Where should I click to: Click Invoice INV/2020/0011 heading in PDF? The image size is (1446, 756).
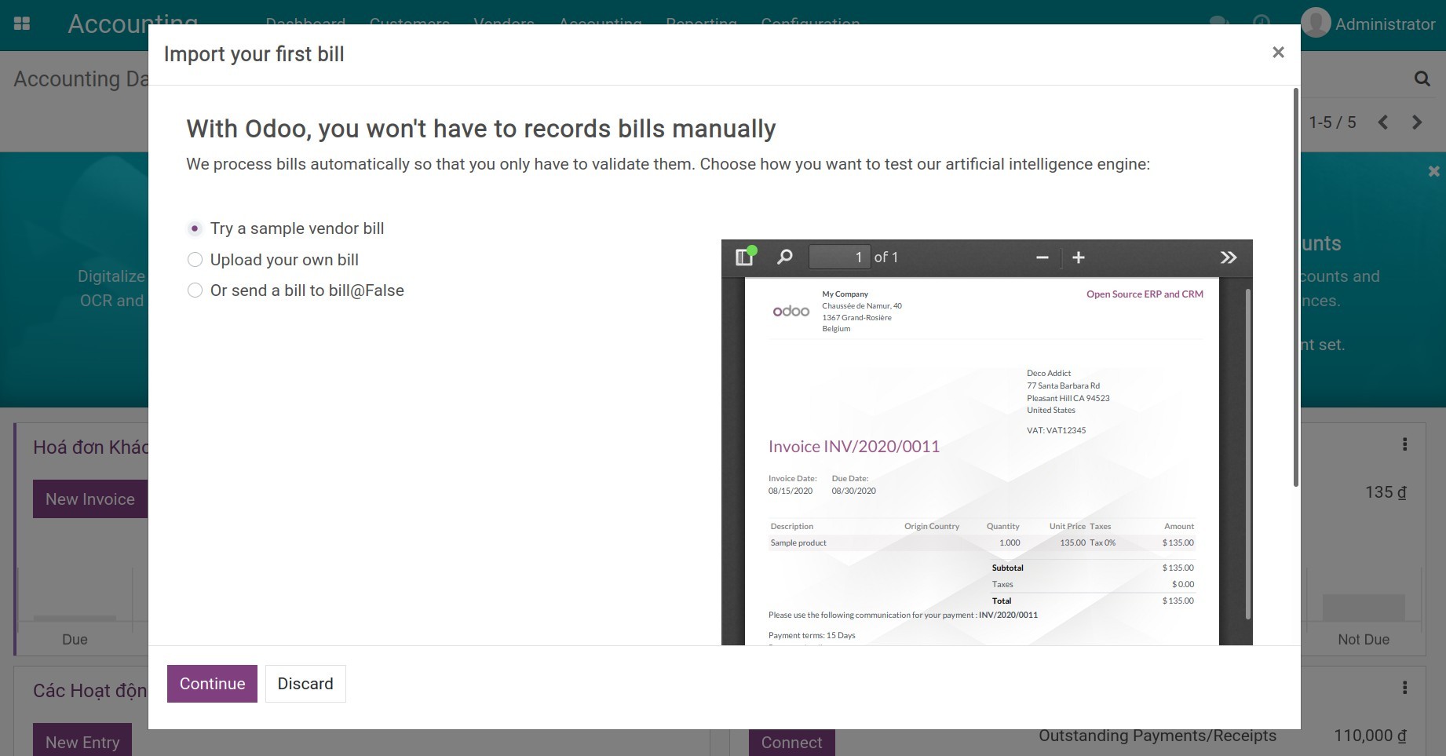pos(854,447)
